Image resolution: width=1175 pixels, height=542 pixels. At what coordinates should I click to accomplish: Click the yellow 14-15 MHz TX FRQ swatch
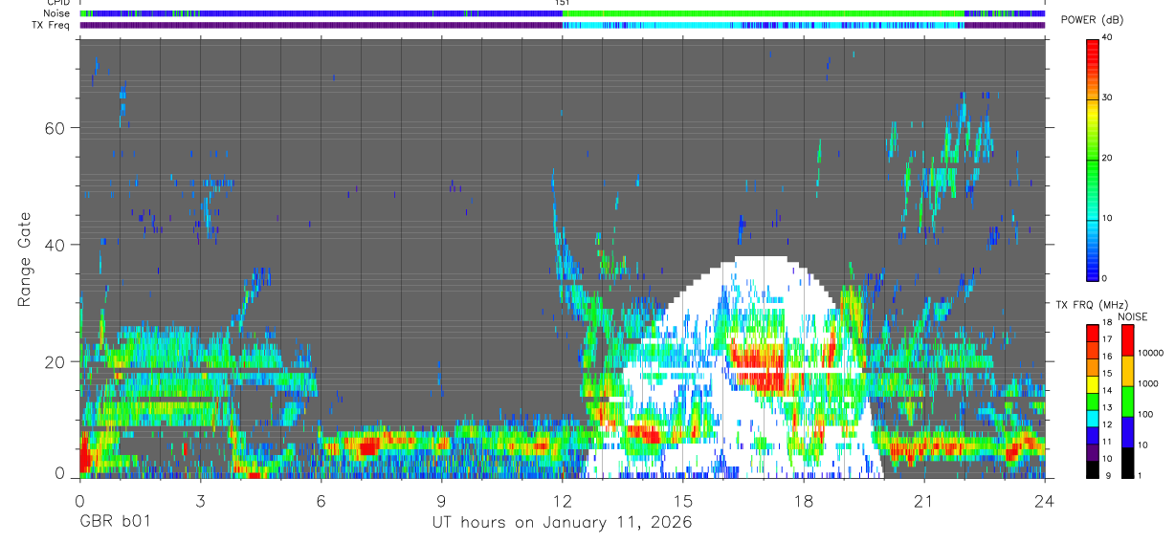pyautogui.click(x=1093, y=384)
